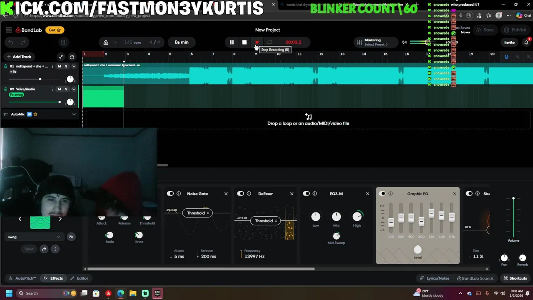Show next effect preset with right arrow
This screenshot has width=533, height=300.
60,219
